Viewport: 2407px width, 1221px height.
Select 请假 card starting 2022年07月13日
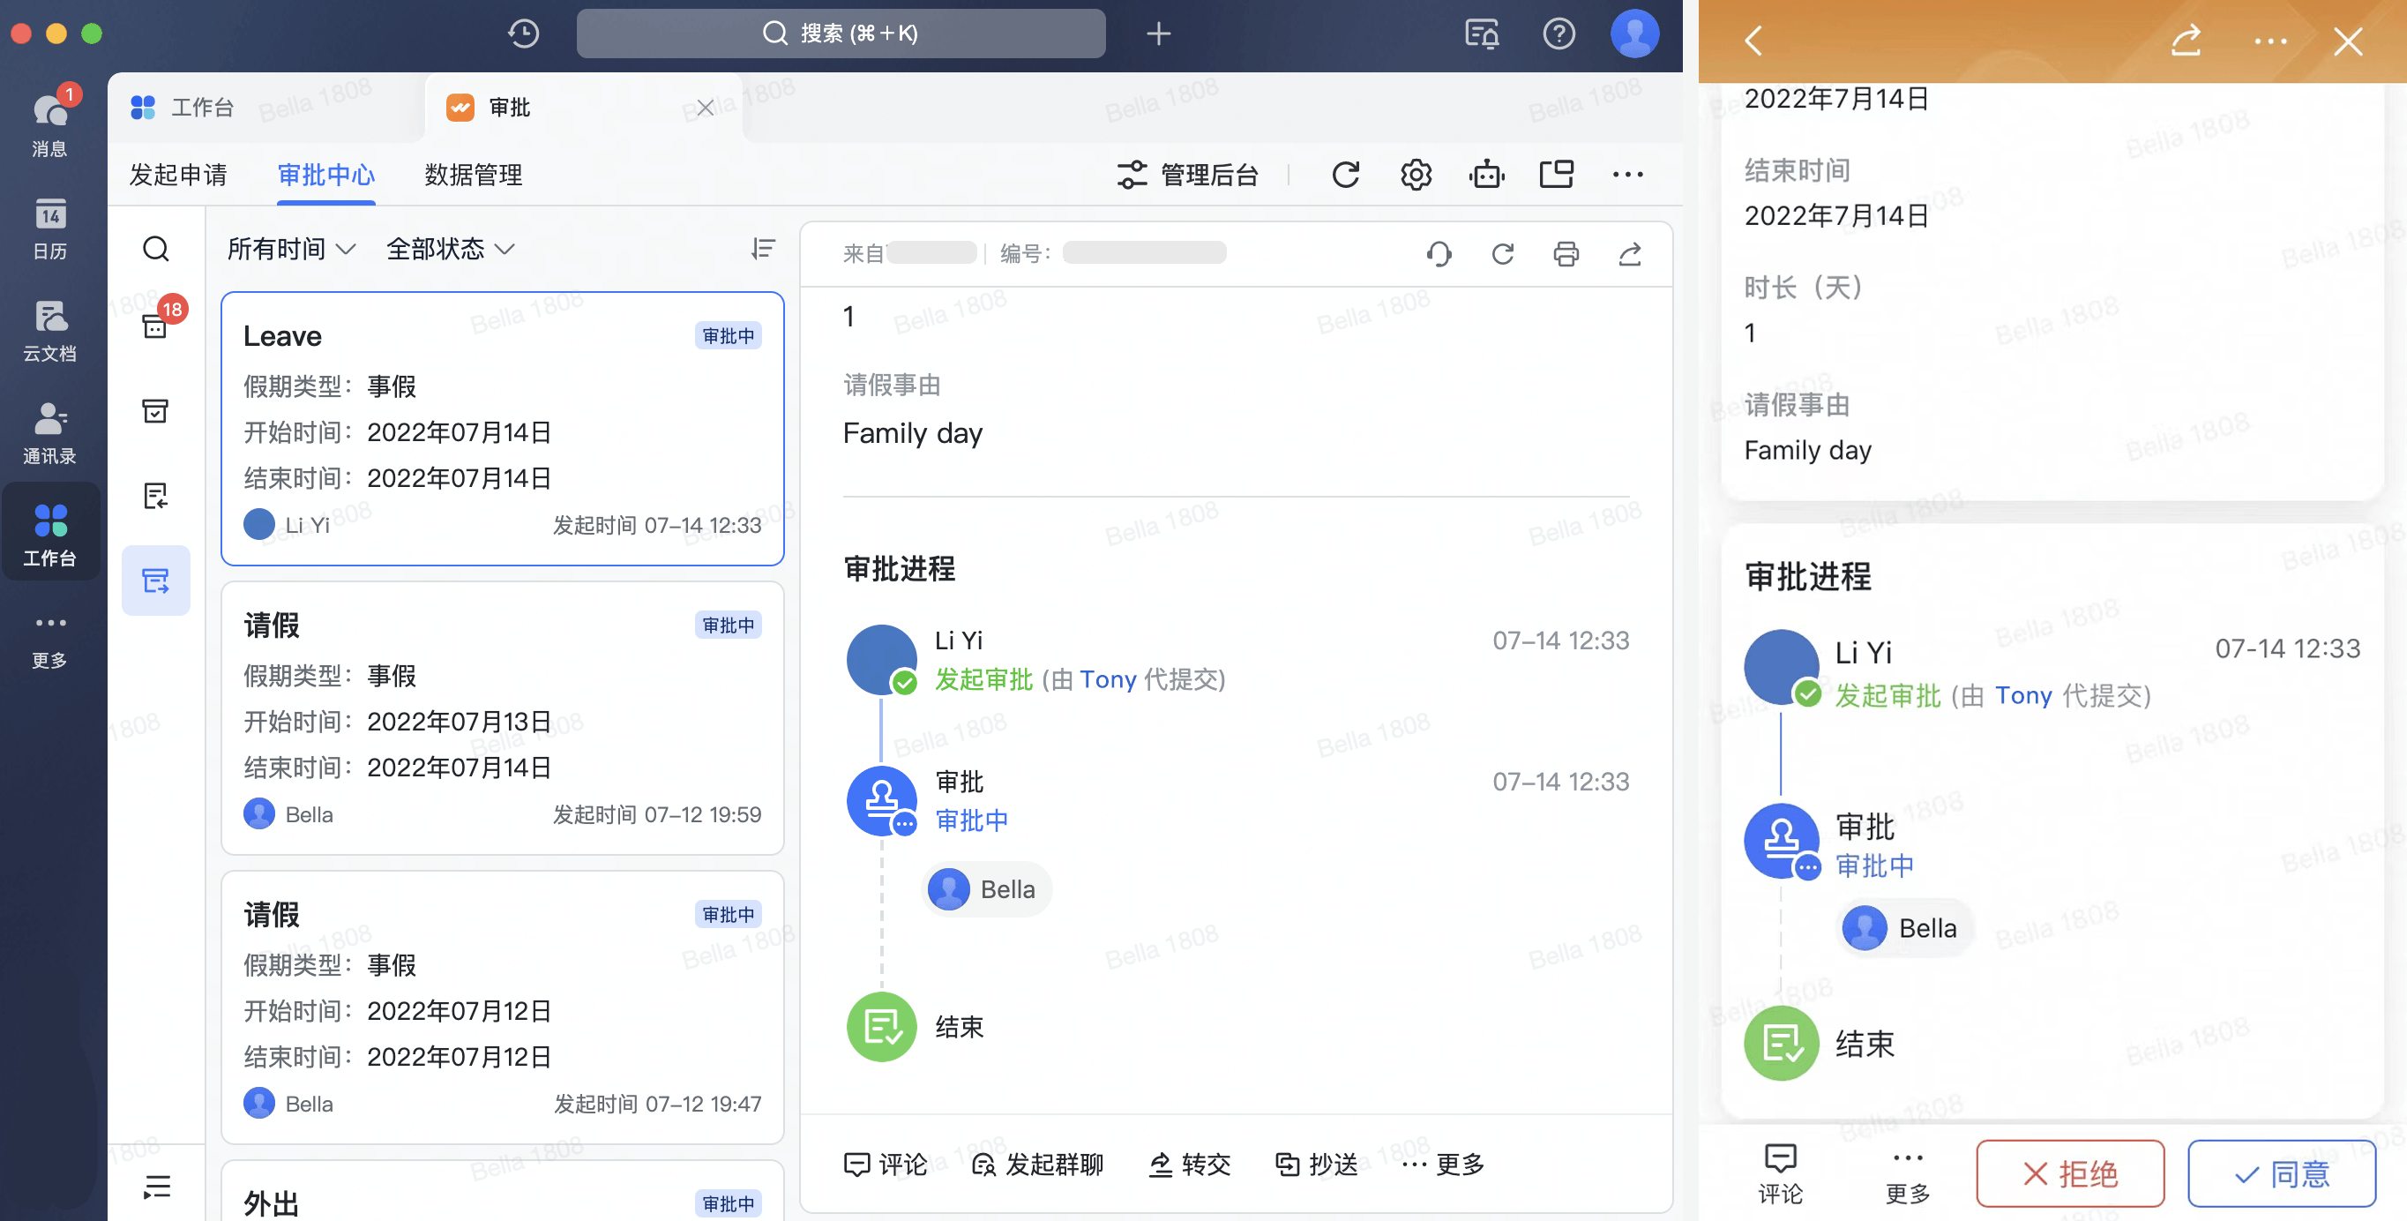point(502,718)
